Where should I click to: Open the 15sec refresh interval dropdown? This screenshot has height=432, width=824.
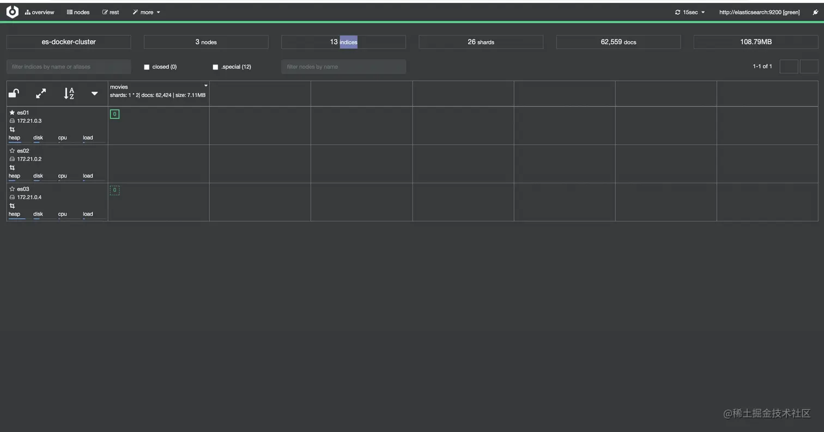[690, 12]
